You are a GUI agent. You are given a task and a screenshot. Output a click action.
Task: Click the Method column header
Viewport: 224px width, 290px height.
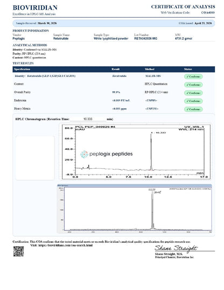tap(150, 69)
